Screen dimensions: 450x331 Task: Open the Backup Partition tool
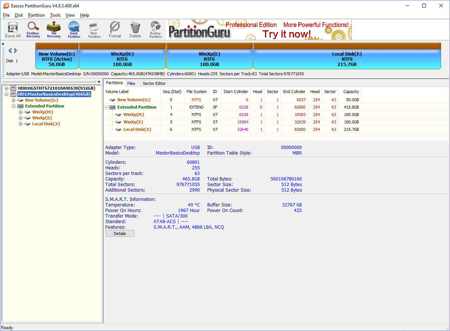click(x=156, y=30)
